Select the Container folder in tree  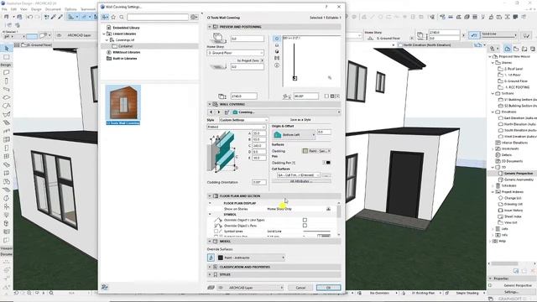coord(126,46)
